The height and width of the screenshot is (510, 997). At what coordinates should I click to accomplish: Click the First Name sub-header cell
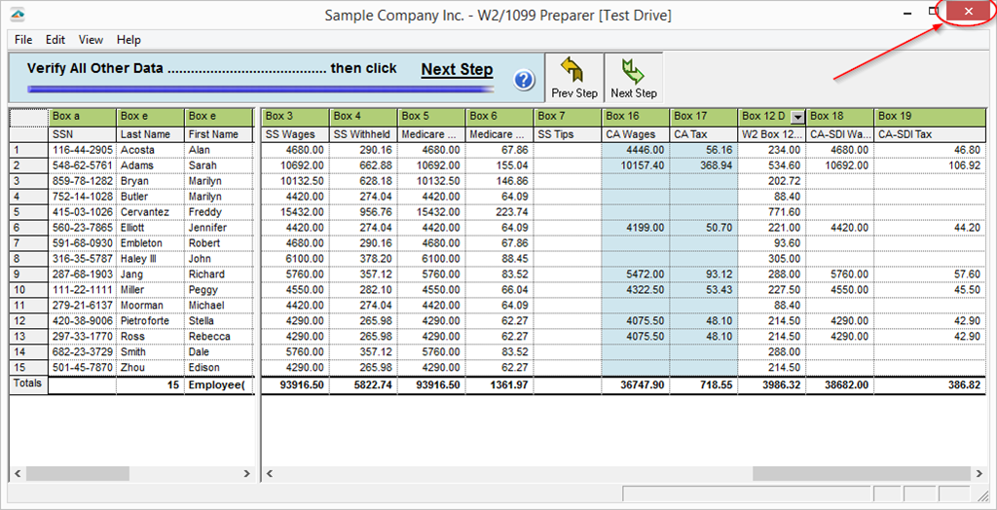click(x=219, y=134)
